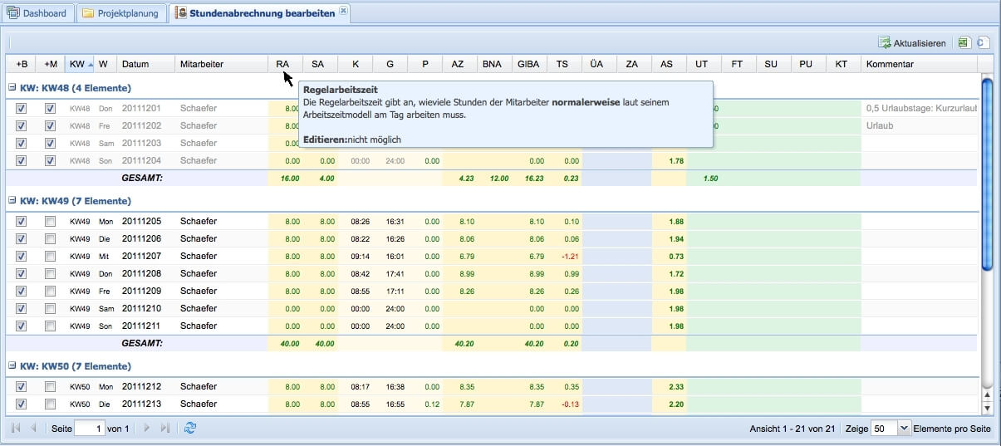Viewport: 1001px width, 446px height.
Task: Click the TS column header
Action: coord(564,64)
